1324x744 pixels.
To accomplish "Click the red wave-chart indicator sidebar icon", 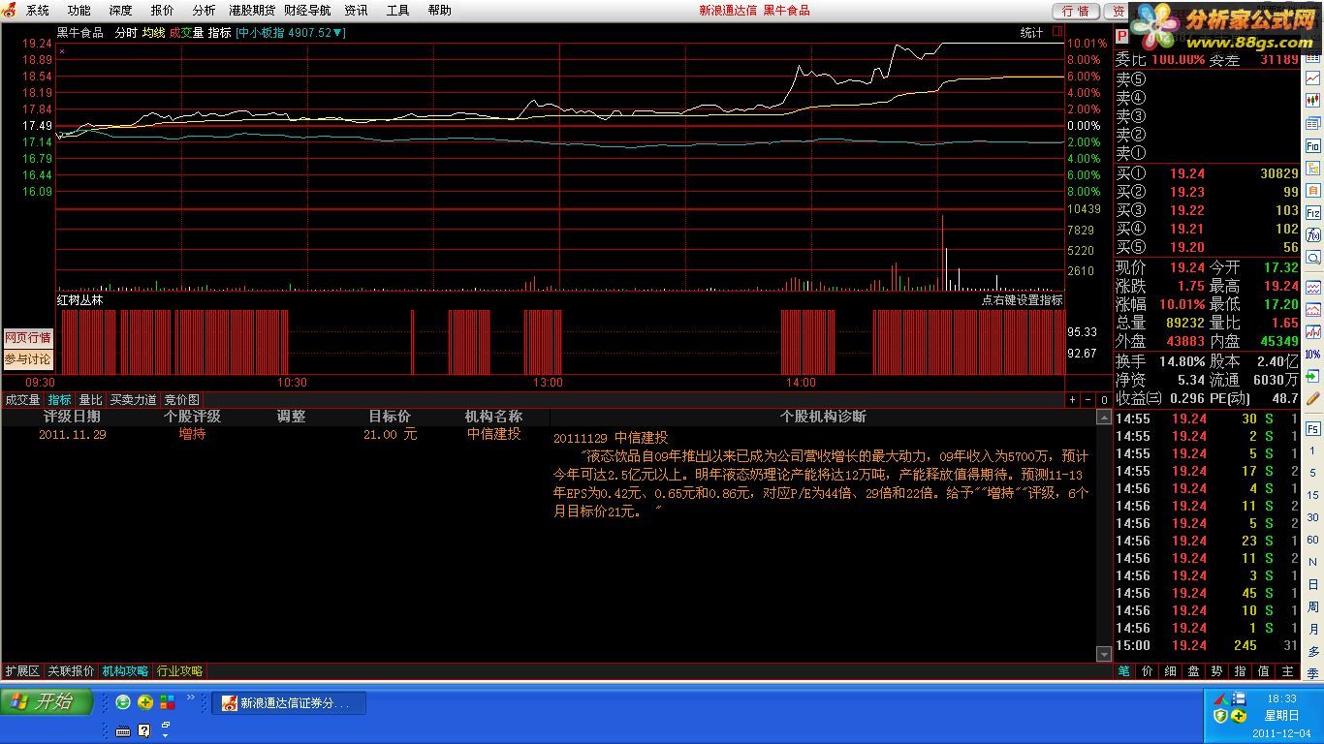I will [x=1313, y=331].
